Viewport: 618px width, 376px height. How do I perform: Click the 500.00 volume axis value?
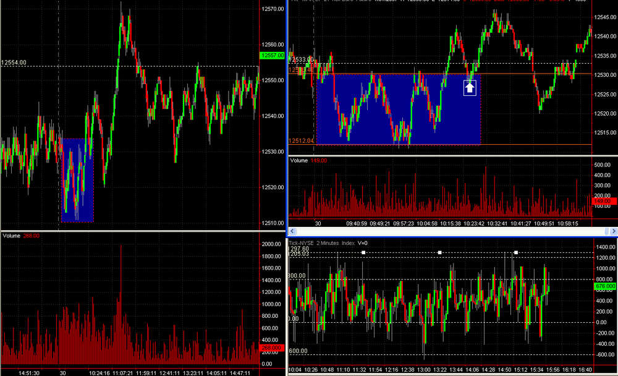(x=602, y=165)
